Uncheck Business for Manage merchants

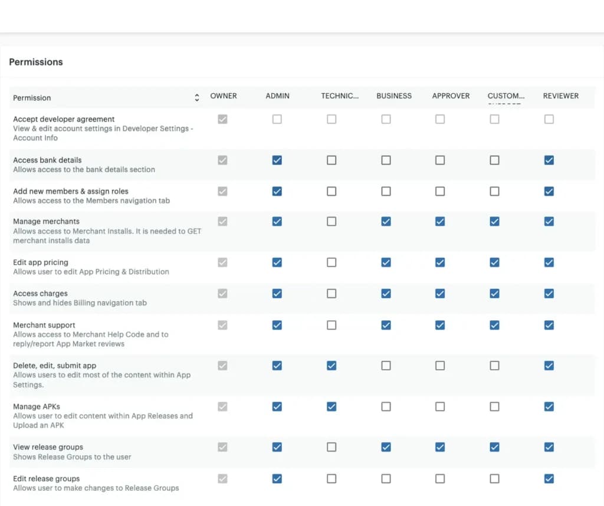(386, 221)
